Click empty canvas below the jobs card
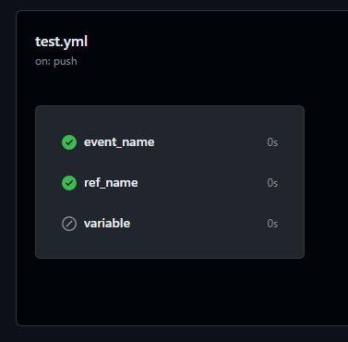Image resolution: width=348 pixels, height=342 pixels. (x=170, y=291)
